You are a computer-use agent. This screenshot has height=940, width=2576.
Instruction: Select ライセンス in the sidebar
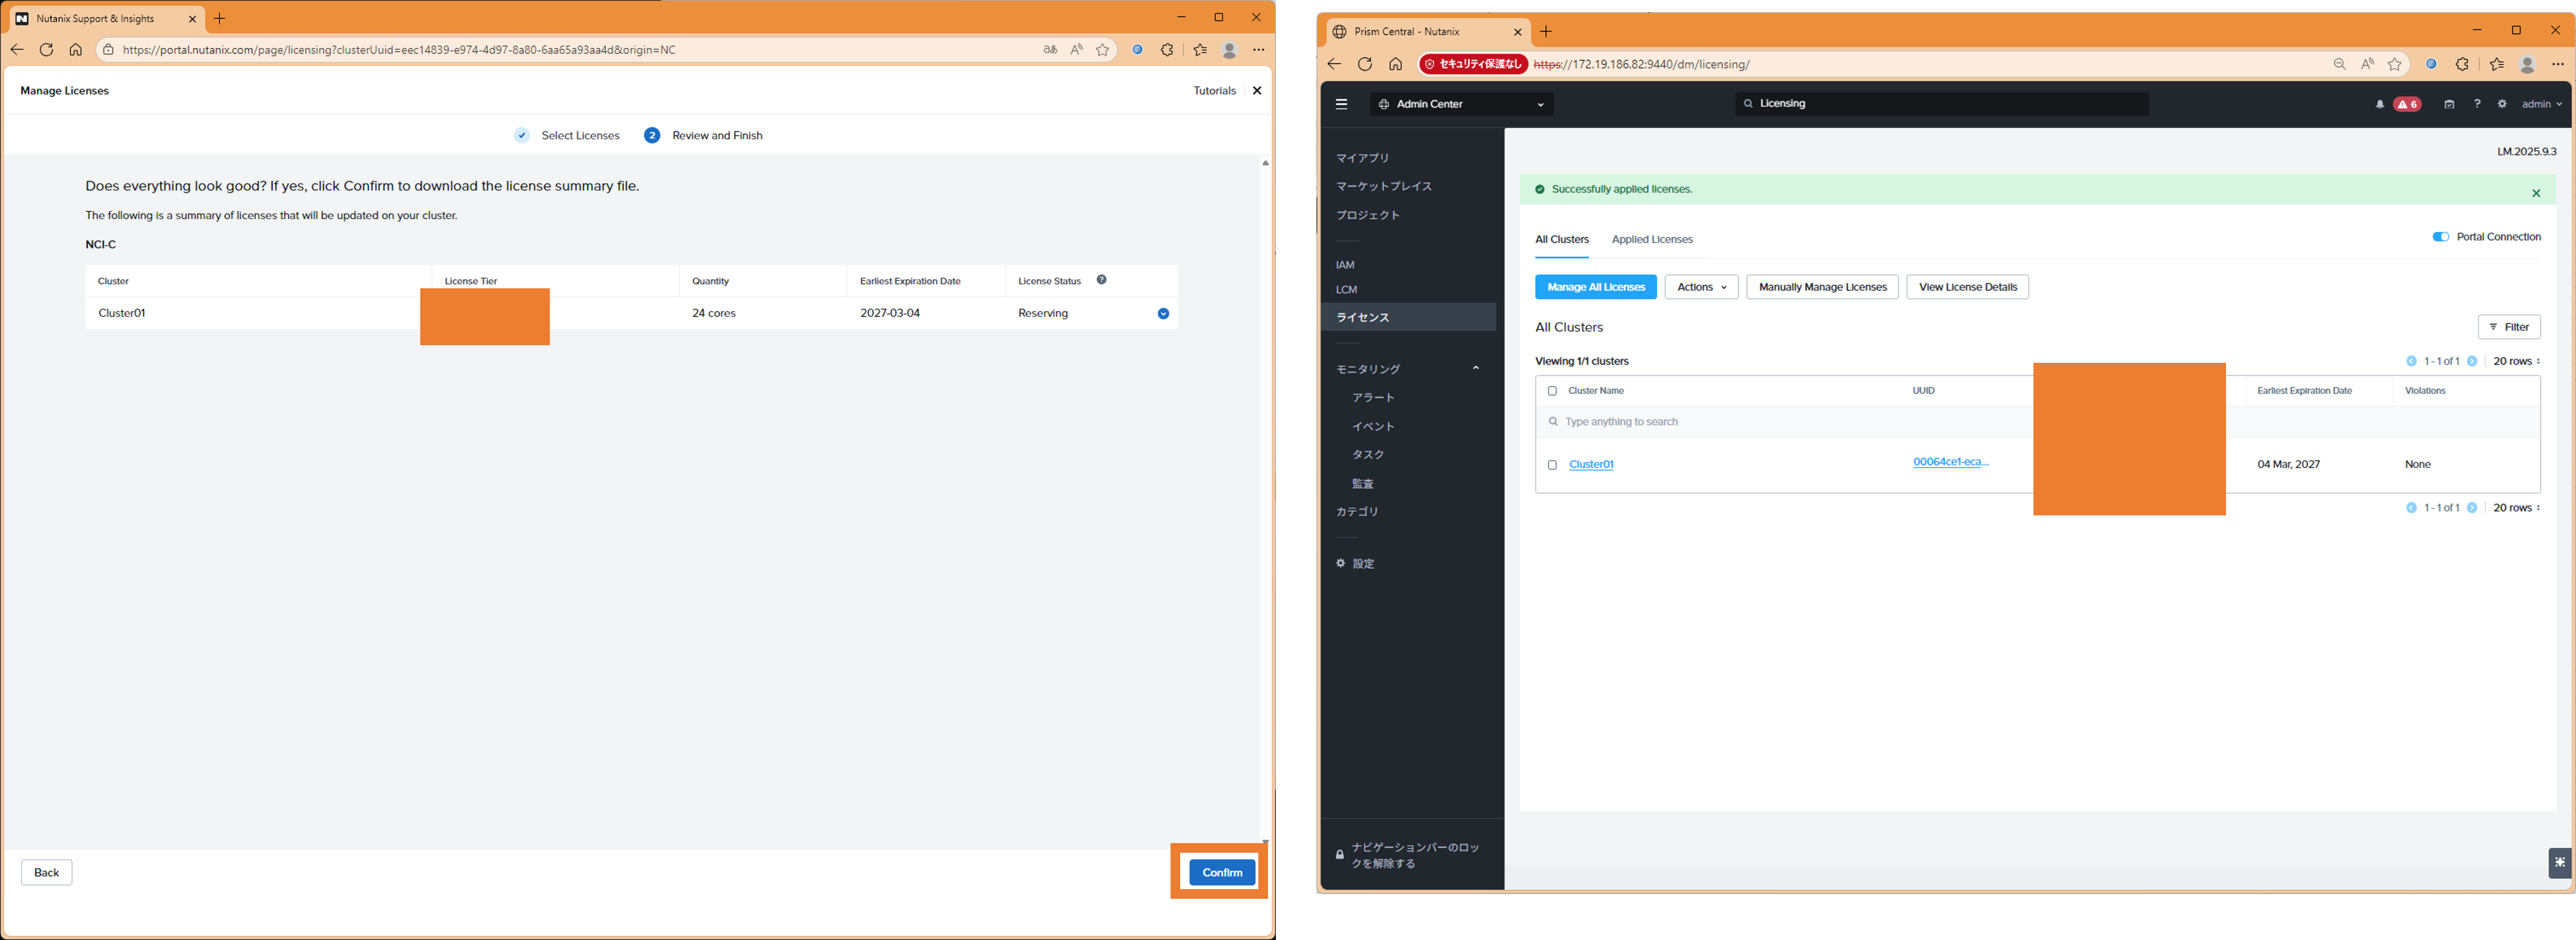click(x=1363, y=317)
